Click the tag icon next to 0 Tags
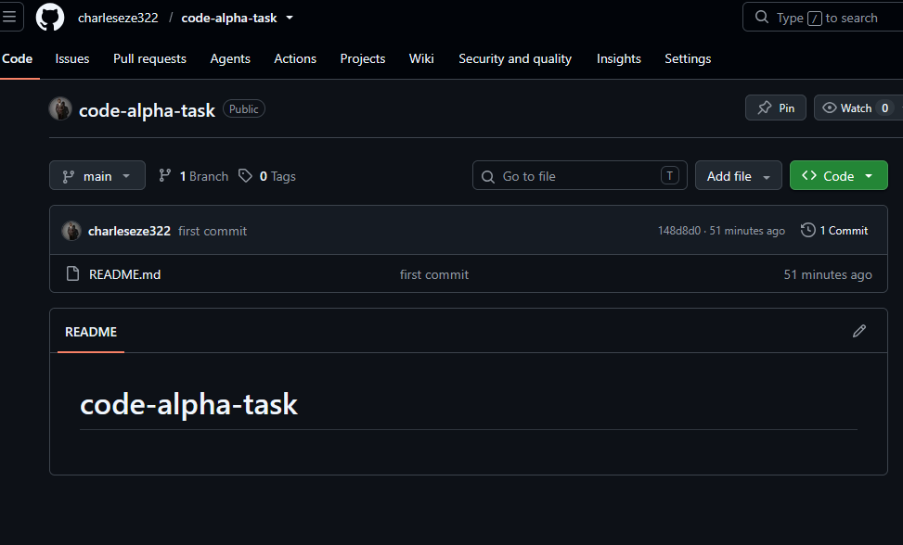This screenshot has width=903, height=545. (245, 175)
